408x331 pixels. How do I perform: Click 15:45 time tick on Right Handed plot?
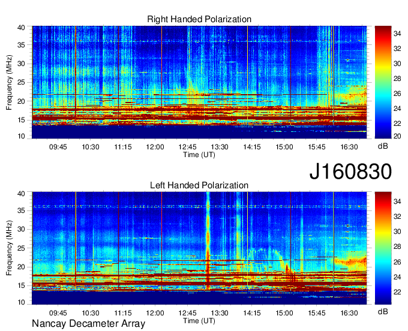click(317, 147)
